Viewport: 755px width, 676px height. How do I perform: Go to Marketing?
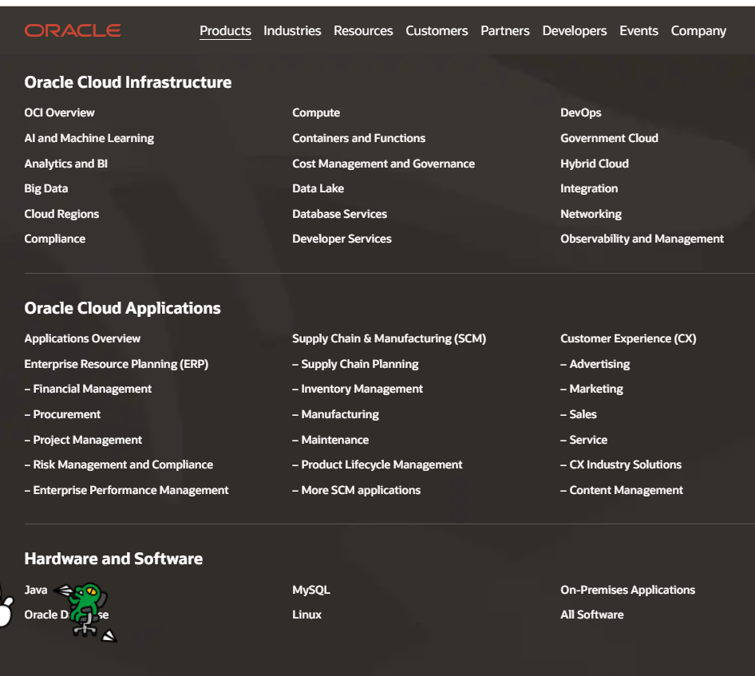click(x=591, y=389)
